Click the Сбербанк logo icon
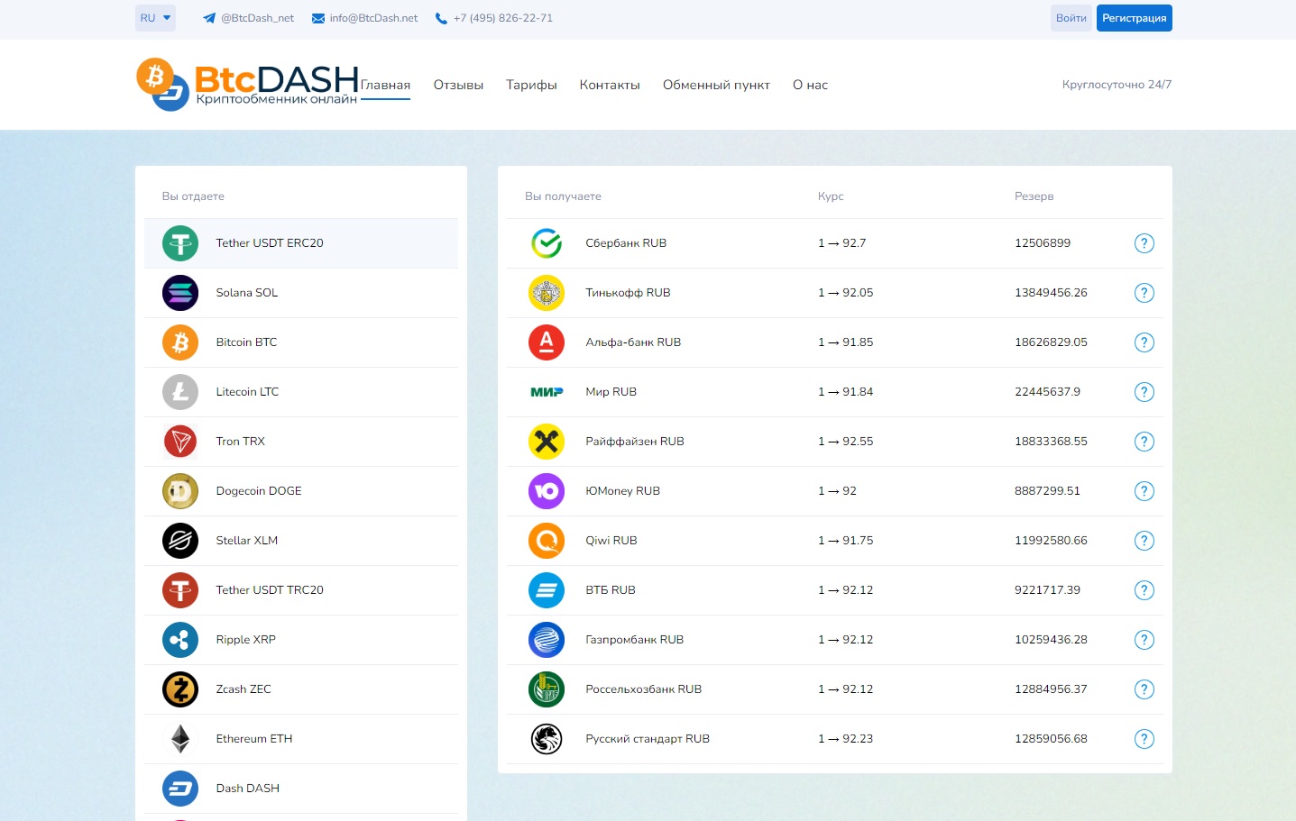Screen dimensions: 1296x821 pyautogui.click(x=547, y=243)
